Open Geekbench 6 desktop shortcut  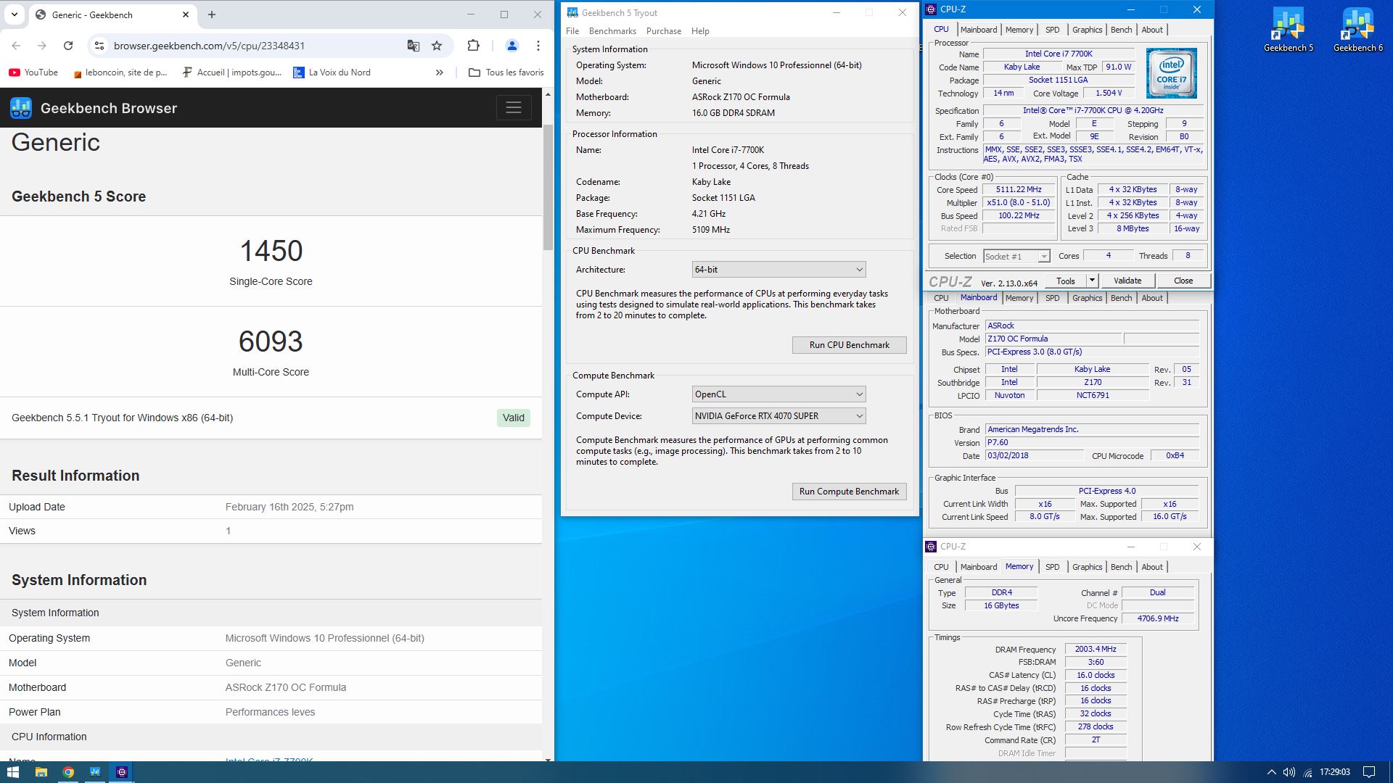pyautogui.click(x=1357, y=30)
